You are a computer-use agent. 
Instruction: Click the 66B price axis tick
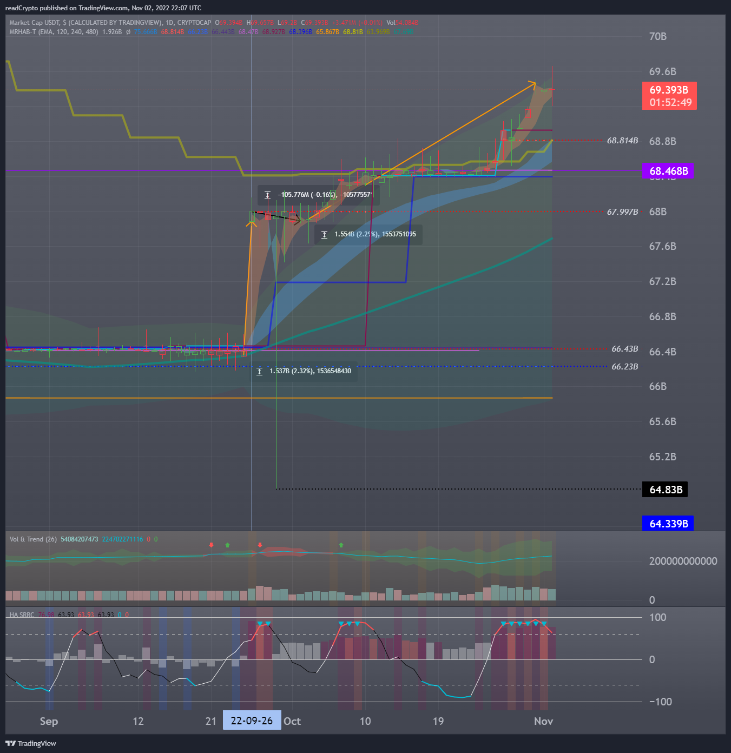point(658,387)
